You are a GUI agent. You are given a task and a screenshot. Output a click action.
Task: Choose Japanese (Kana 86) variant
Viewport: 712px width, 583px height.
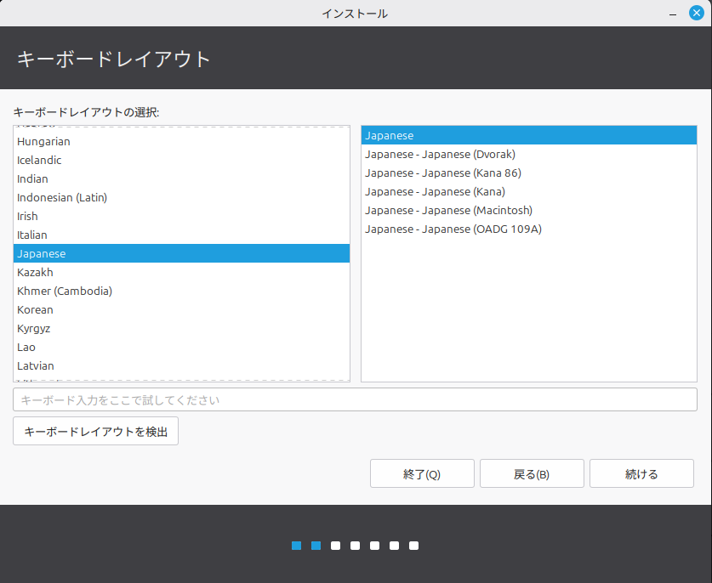point(442,173)
